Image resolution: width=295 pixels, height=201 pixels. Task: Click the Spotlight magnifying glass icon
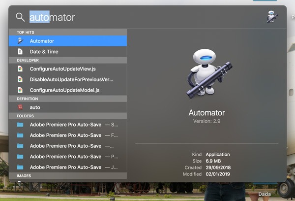click(20, 17)
